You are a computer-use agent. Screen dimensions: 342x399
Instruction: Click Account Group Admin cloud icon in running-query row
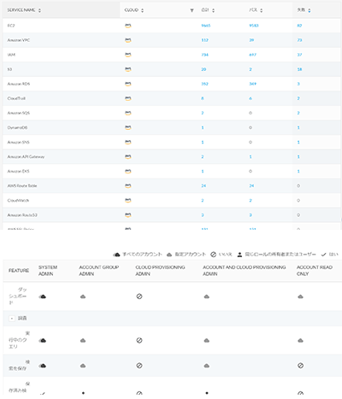pyautogui.click(x=83, y=340)
